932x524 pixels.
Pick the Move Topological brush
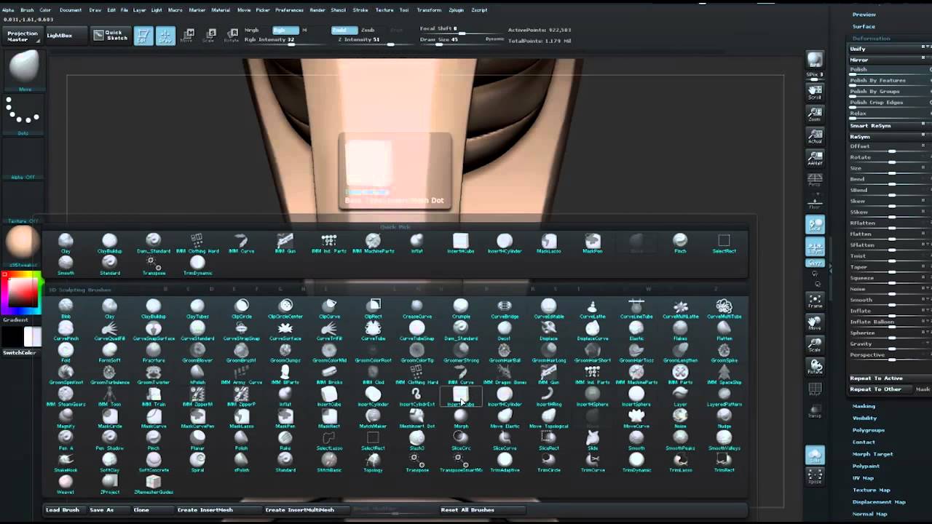click(548, 418)
